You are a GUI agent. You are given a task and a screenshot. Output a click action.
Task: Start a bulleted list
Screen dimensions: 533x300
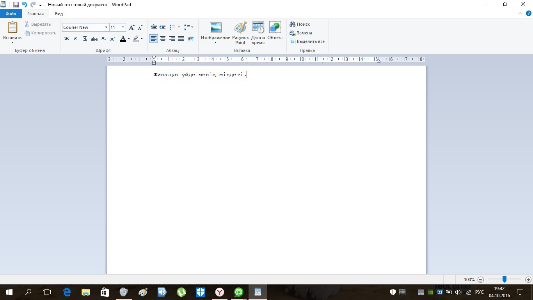click(172, 27)
